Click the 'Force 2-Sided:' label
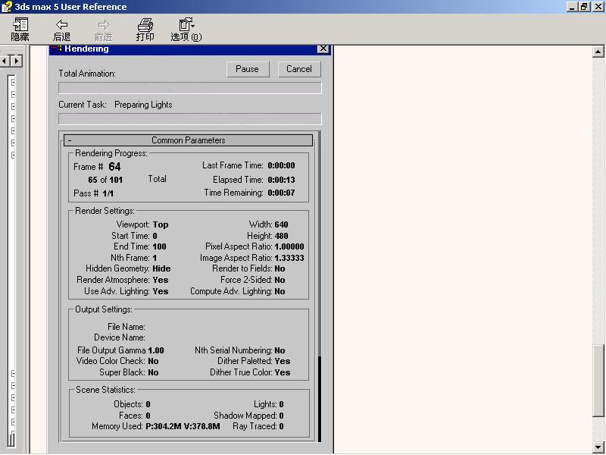 coord(246,280)
